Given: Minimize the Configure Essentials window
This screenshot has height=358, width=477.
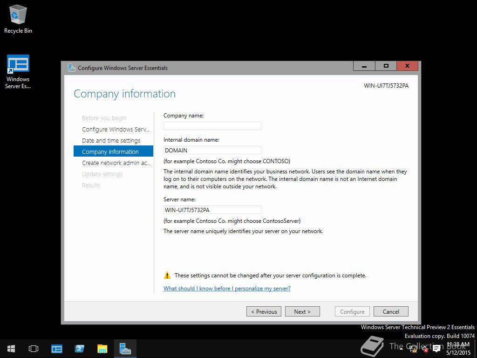Looking at the screenshot, I should [x=364, y=66].
